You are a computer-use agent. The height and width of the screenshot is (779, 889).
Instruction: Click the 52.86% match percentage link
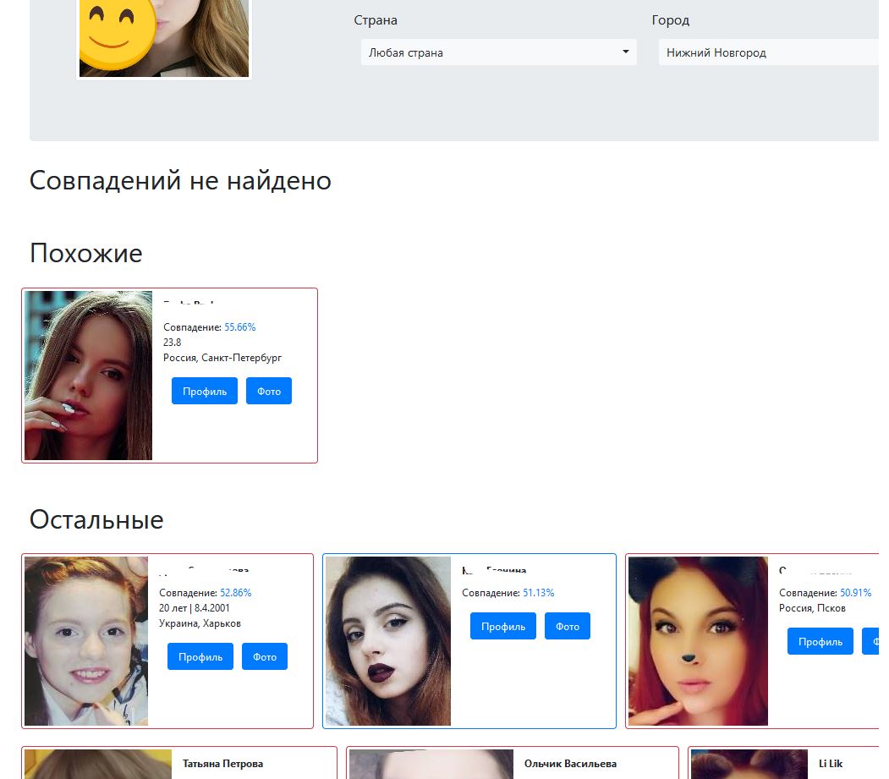point(235,593)
